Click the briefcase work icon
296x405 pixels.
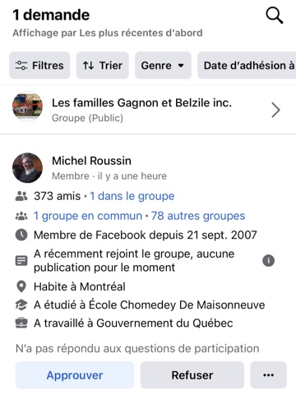pos(21,323)
